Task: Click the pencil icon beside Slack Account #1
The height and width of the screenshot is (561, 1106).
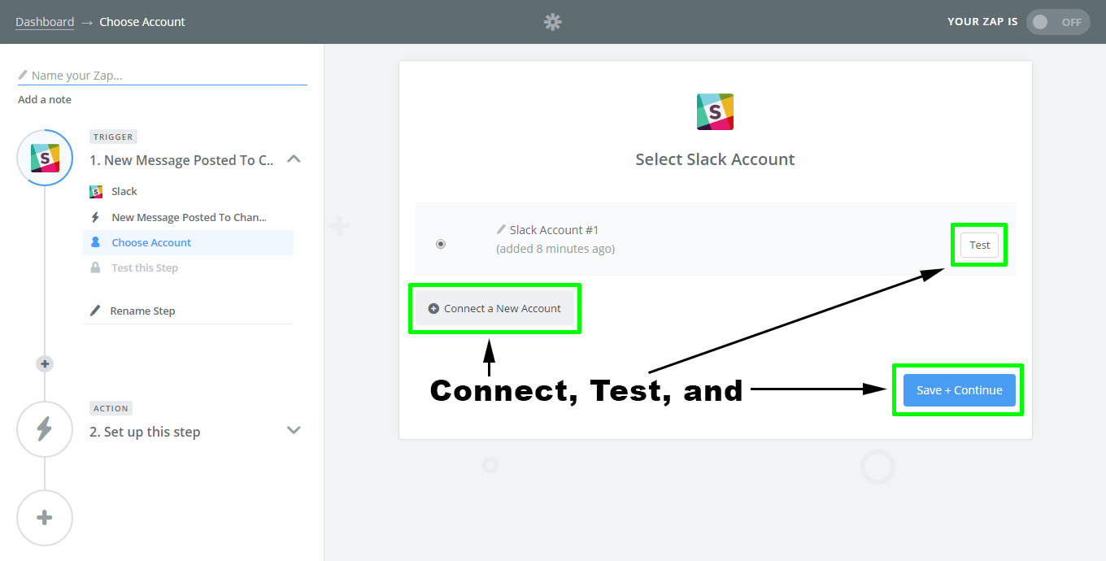Action: pyautogui.click(x=501, y=230)
